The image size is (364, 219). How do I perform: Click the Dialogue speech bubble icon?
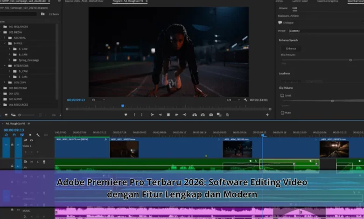(280, 22)
